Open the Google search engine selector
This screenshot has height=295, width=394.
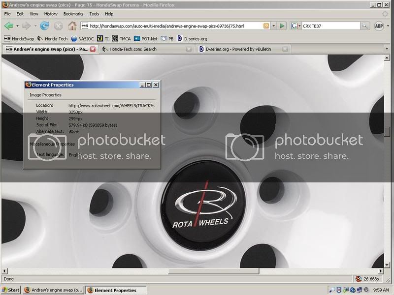pos(296,26)
